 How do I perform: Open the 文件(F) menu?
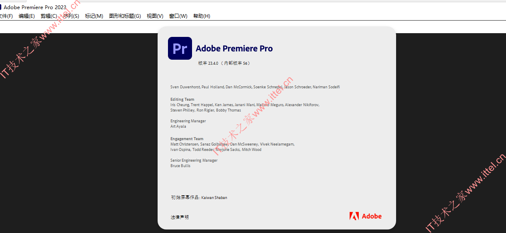pyautogui.click(x=6, y=16)
